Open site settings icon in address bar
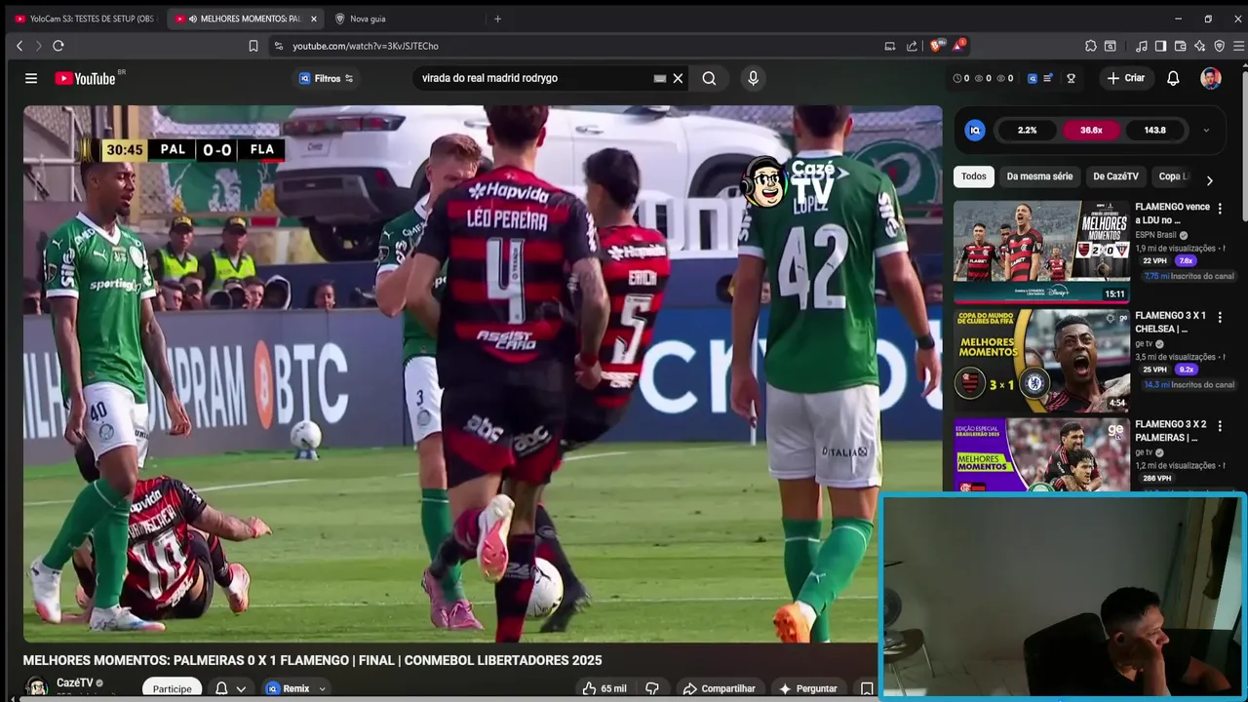This screenshot has height=702, width=1248. click(x=278, y=46)
